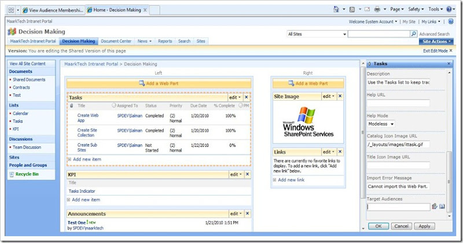463x243 pixels.
Task: Switch to the Document Center tab
Action: point(117,42)
